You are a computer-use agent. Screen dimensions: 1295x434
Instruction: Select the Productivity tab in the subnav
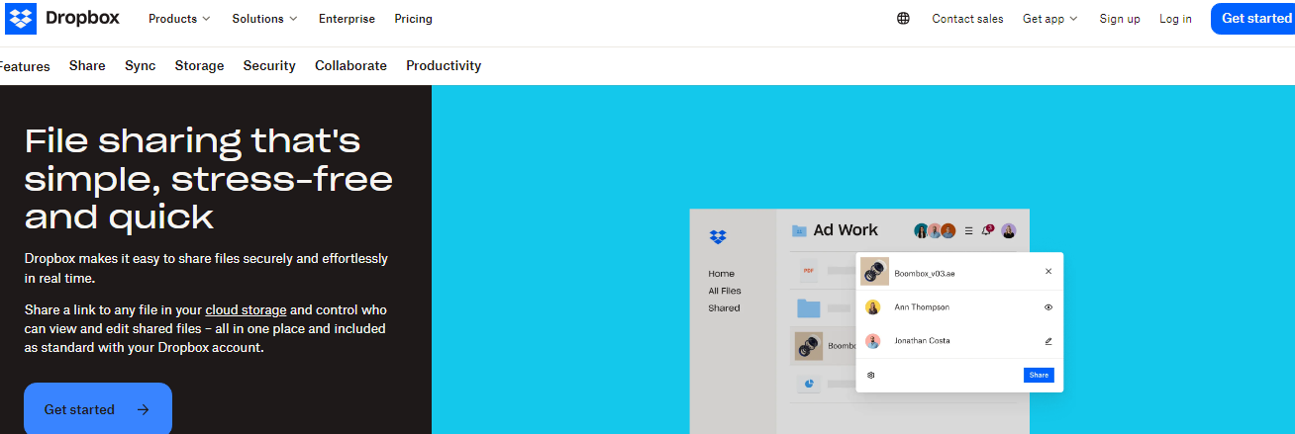444,65
